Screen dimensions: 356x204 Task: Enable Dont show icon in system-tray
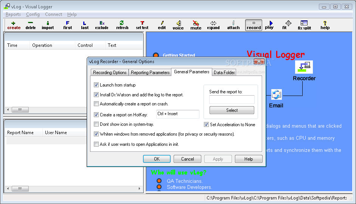click(96, 124)
